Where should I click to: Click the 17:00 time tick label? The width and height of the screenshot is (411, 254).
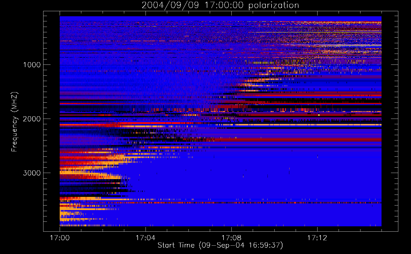tap(60, 238)
